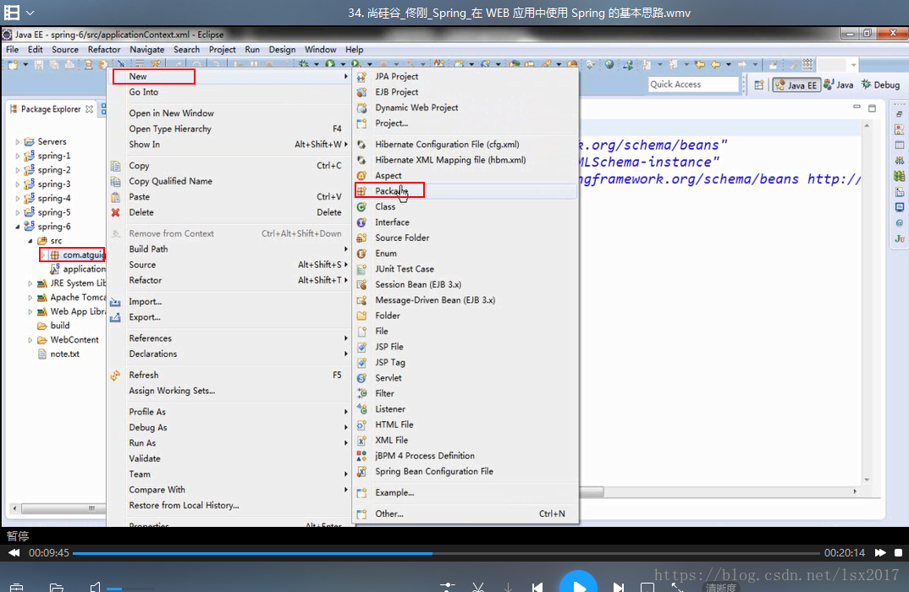Click the Listener icon in submenu
The image size is (909, 592).
click(x=361, y=409)
